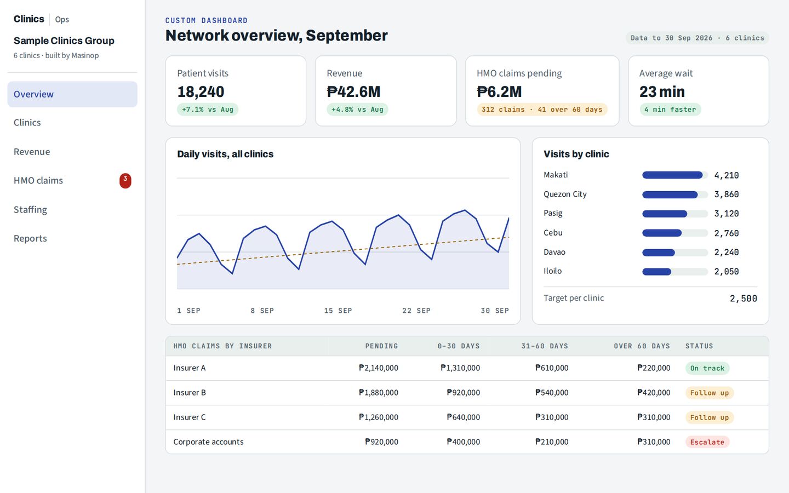
Task: Click the +4.8% vs Aug badge
Action: click(357, 110)
